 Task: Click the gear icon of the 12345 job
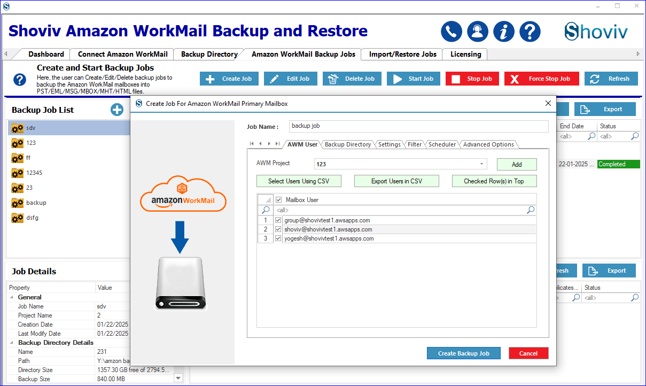click(18, 173)
